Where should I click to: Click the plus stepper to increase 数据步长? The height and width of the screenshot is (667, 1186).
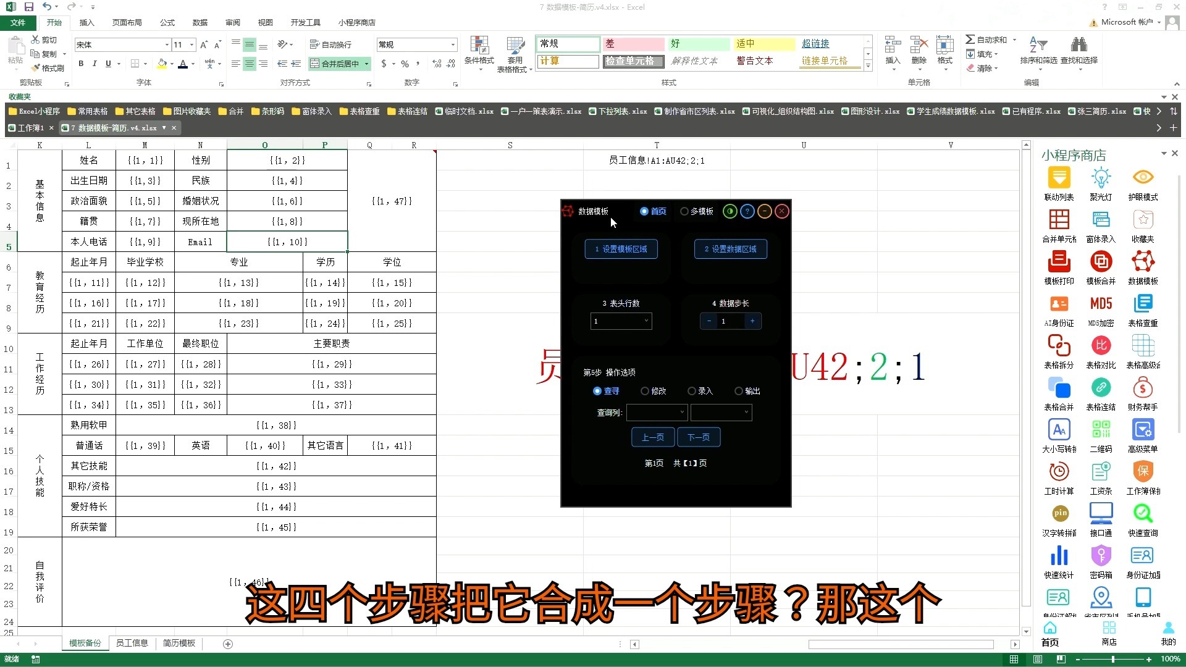click(752, 321)
